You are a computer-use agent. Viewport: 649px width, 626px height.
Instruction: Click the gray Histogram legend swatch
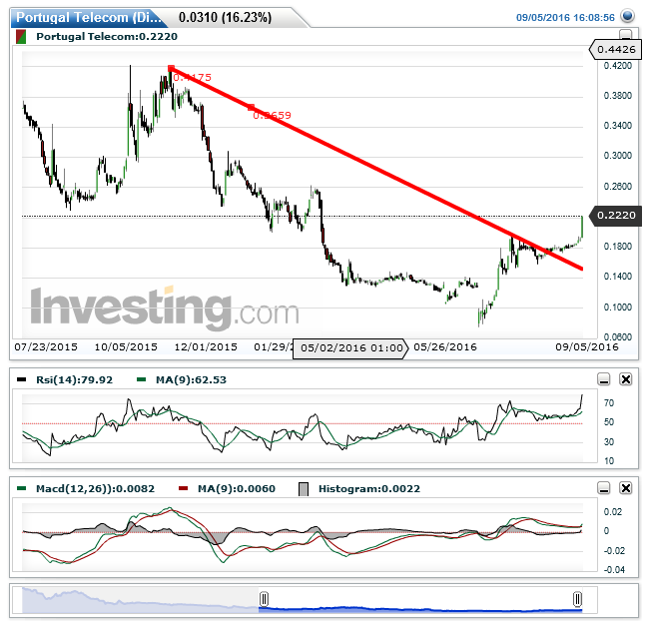(x=304, y=489)
